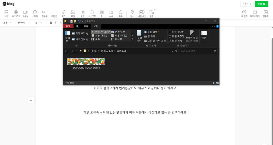Open the 스티커 sticker picker

click(35, 14)
